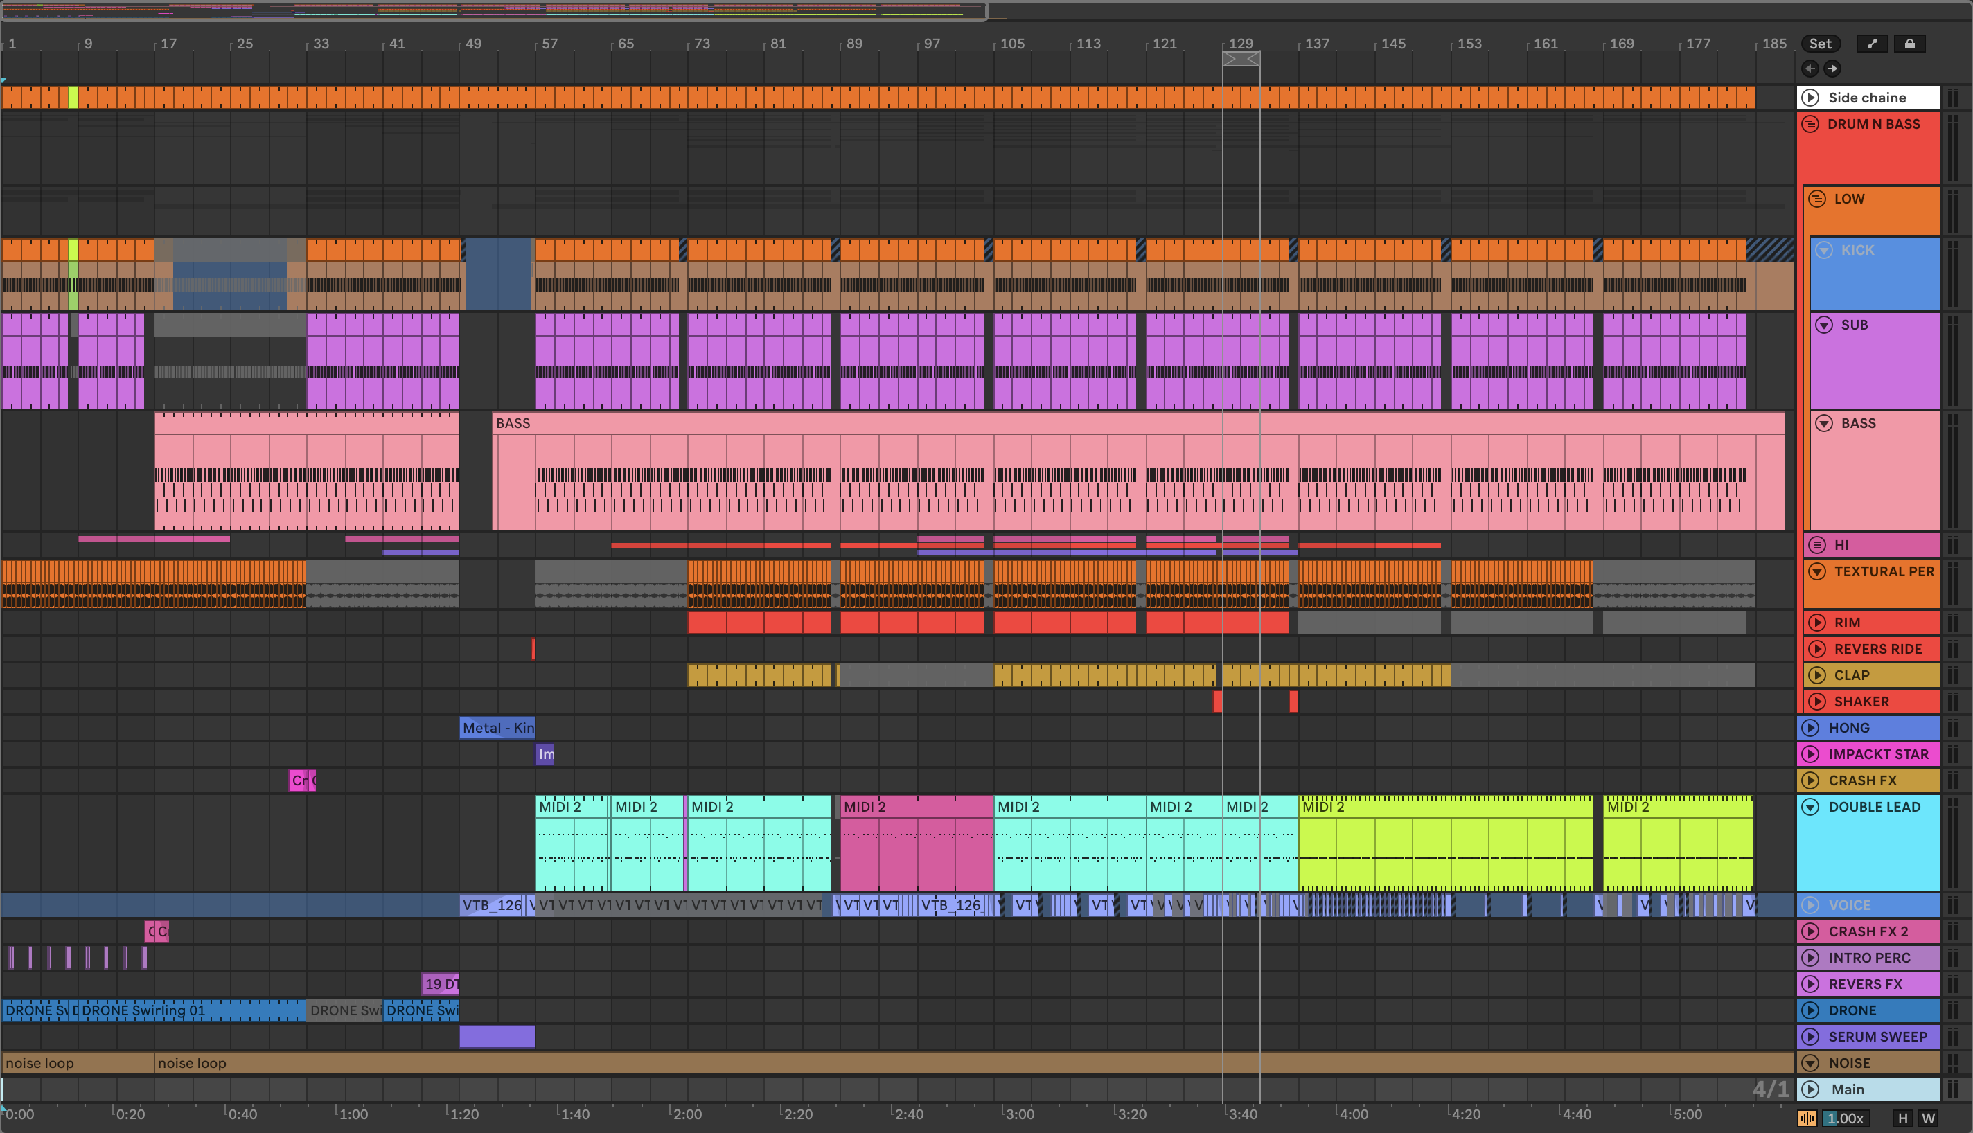Click the loop brace at bar 129
This screenshot has height=1133, width=1973.
tap(1241, 59)
